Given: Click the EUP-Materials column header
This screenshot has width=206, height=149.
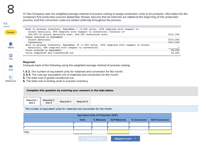Looking at the screenshot, I should pos(118,120).
